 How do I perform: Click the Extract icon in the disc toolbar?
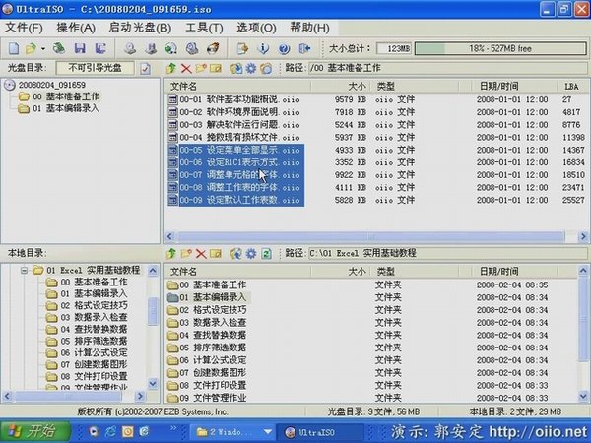pos(236,68)
